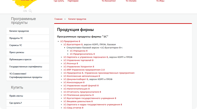This screenshot has height=109, width=197.
Task: Open 1С:Бухгалтерия государственного учреждения 8
Action: [x=90, y=98]
